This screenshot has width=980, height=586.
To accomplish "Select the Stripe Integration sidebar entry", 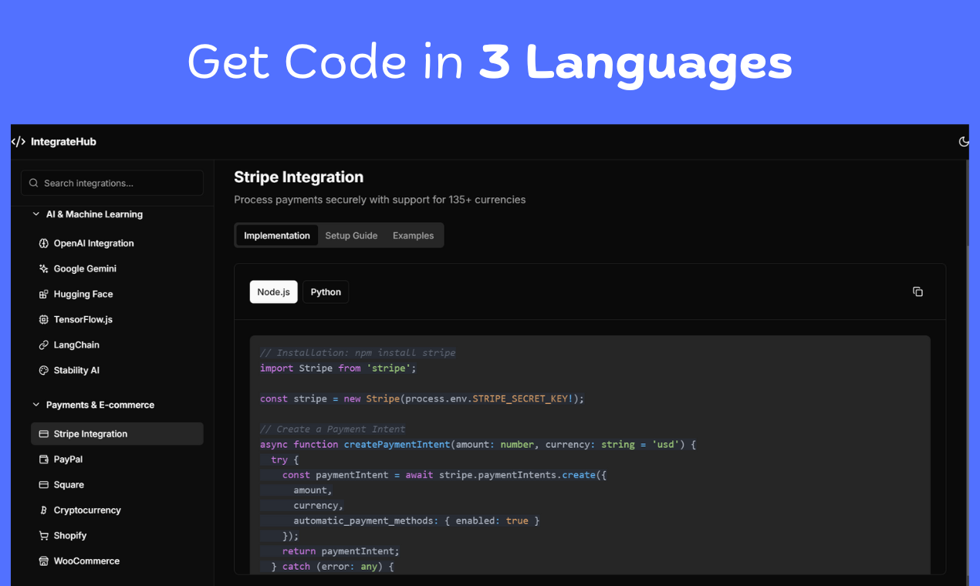I will 117,434.
